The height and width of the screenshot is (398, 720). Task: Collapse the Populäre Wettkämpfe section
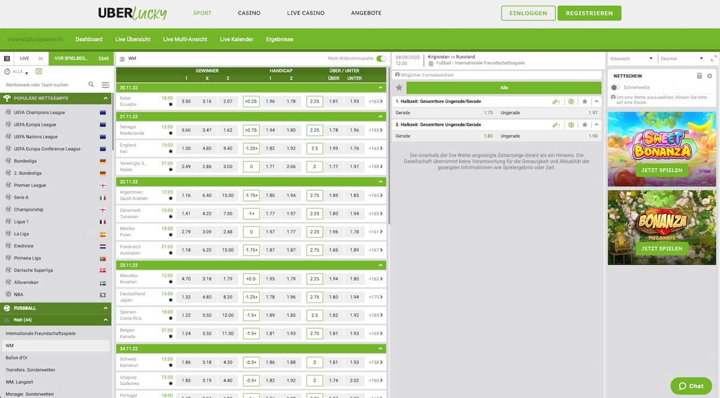[x=106, y=98]
